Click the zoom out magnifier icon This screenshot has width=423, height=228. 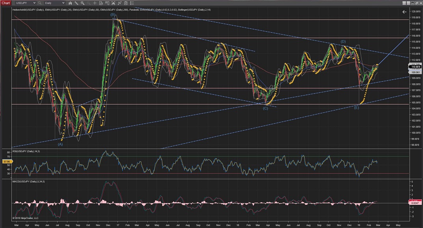(x=89, y=3)
